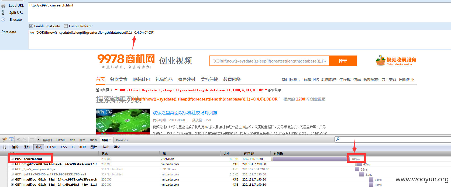Click the Execute label
This screenshot has width=451, height=187.
click(16, 20)
